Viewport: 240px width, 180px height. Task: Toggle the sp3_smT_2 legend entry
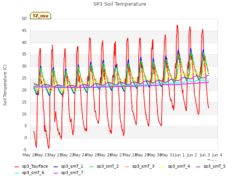104,166
